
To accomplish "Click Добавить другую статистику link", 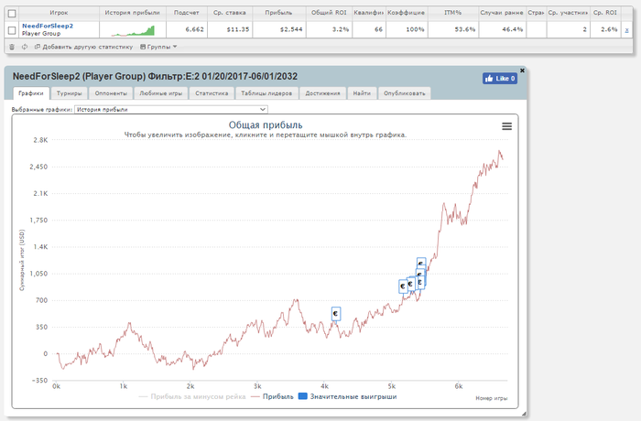I will point(84,47).
